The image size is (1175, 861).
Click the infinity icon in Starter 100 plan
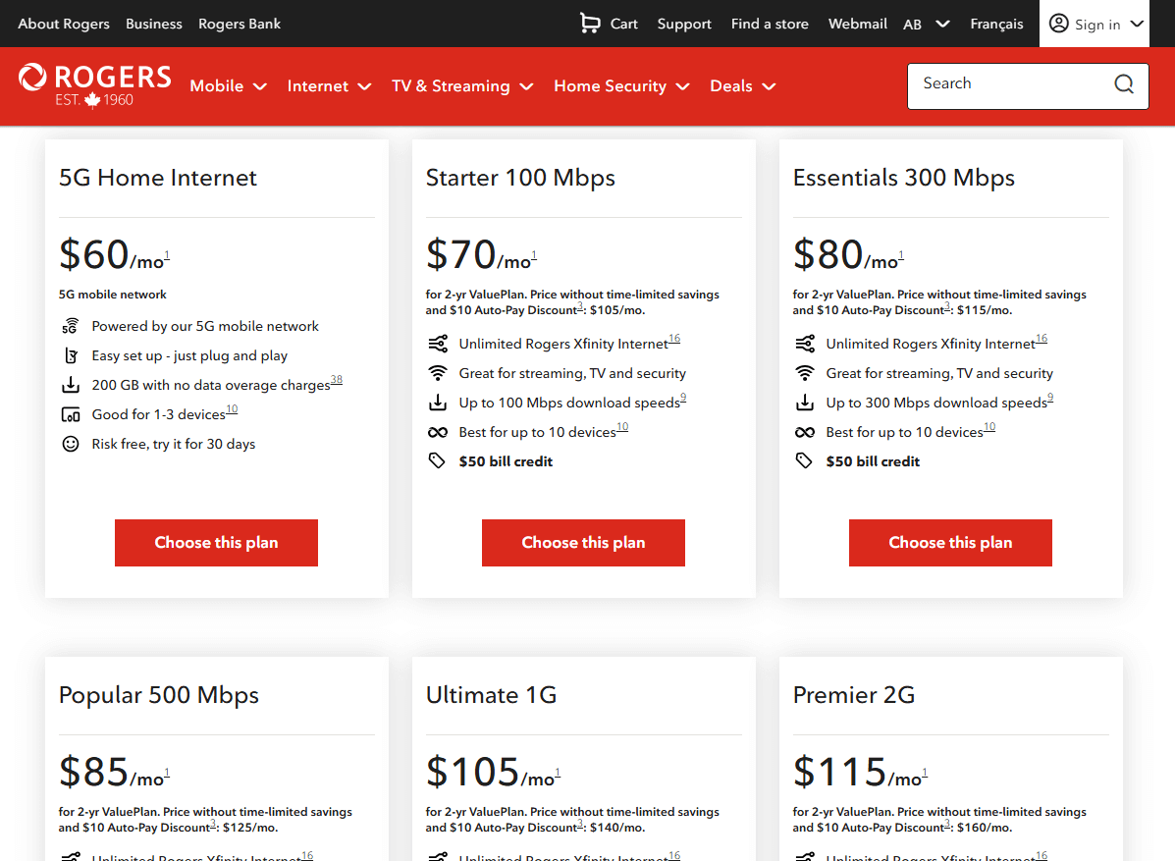[x=437, y=432]
